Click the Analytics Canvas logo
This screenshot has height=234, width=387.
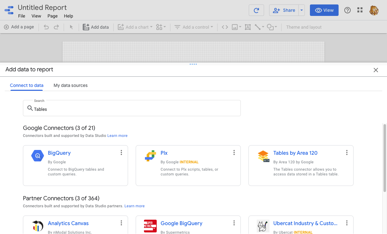click(38, 226)
